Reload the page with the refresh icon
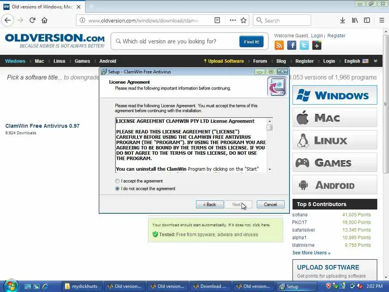Screen dimensions: 389x292 [x=32, y=20]
